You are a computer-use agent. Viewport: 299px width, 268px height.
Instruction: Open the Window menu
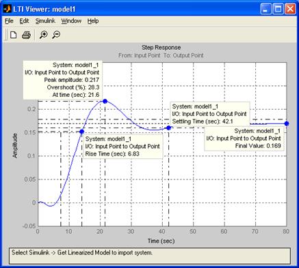(71, 21)
